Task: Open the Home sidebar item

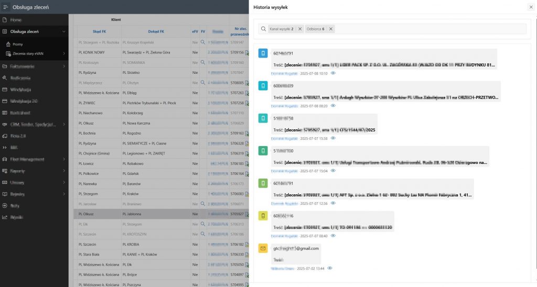Action: tap(15, 20)
